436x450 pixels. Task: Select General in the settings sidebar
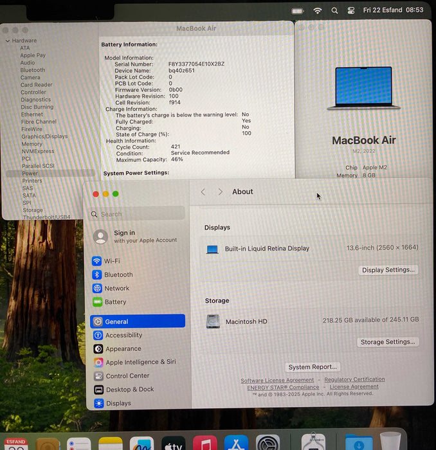coord(138,321)
